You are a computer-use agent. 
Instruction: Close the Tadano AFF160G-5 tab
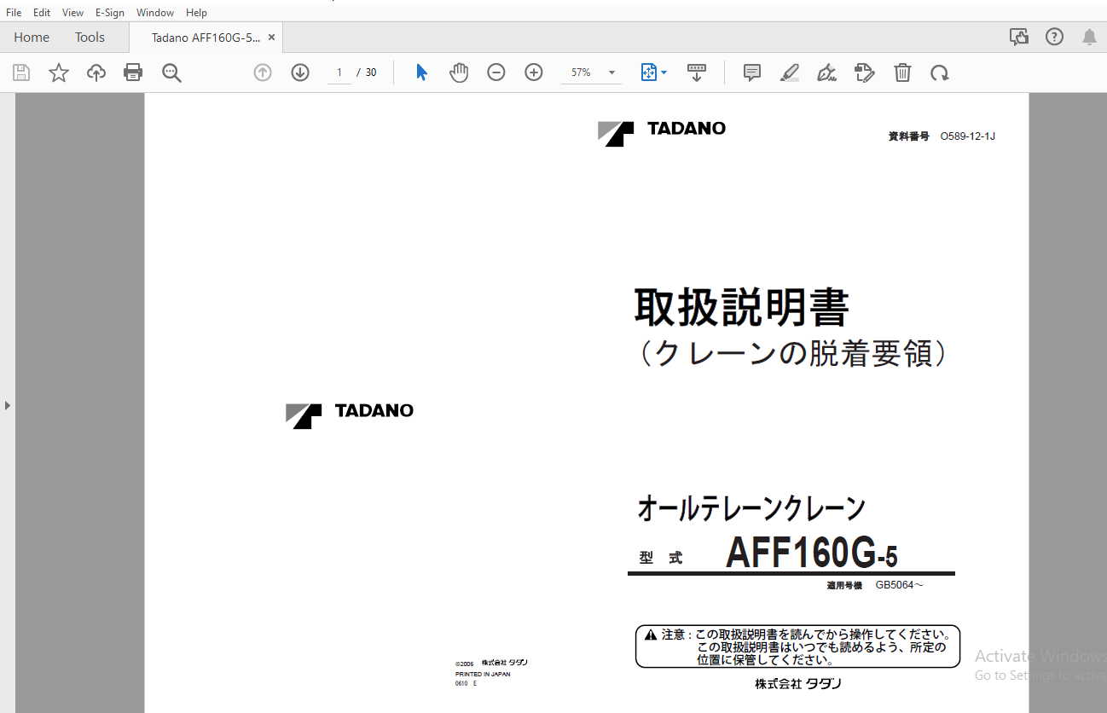click(x=271, y=38)
